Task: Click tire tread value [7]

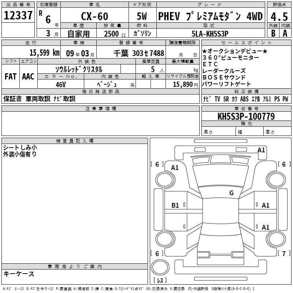Action: (284, 253)
